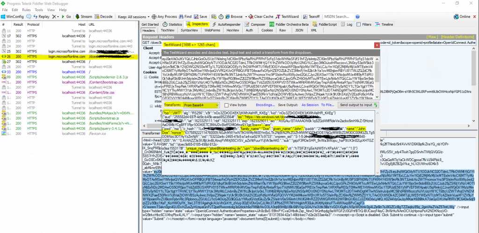Open the File menu

click(x=5, y=10)
